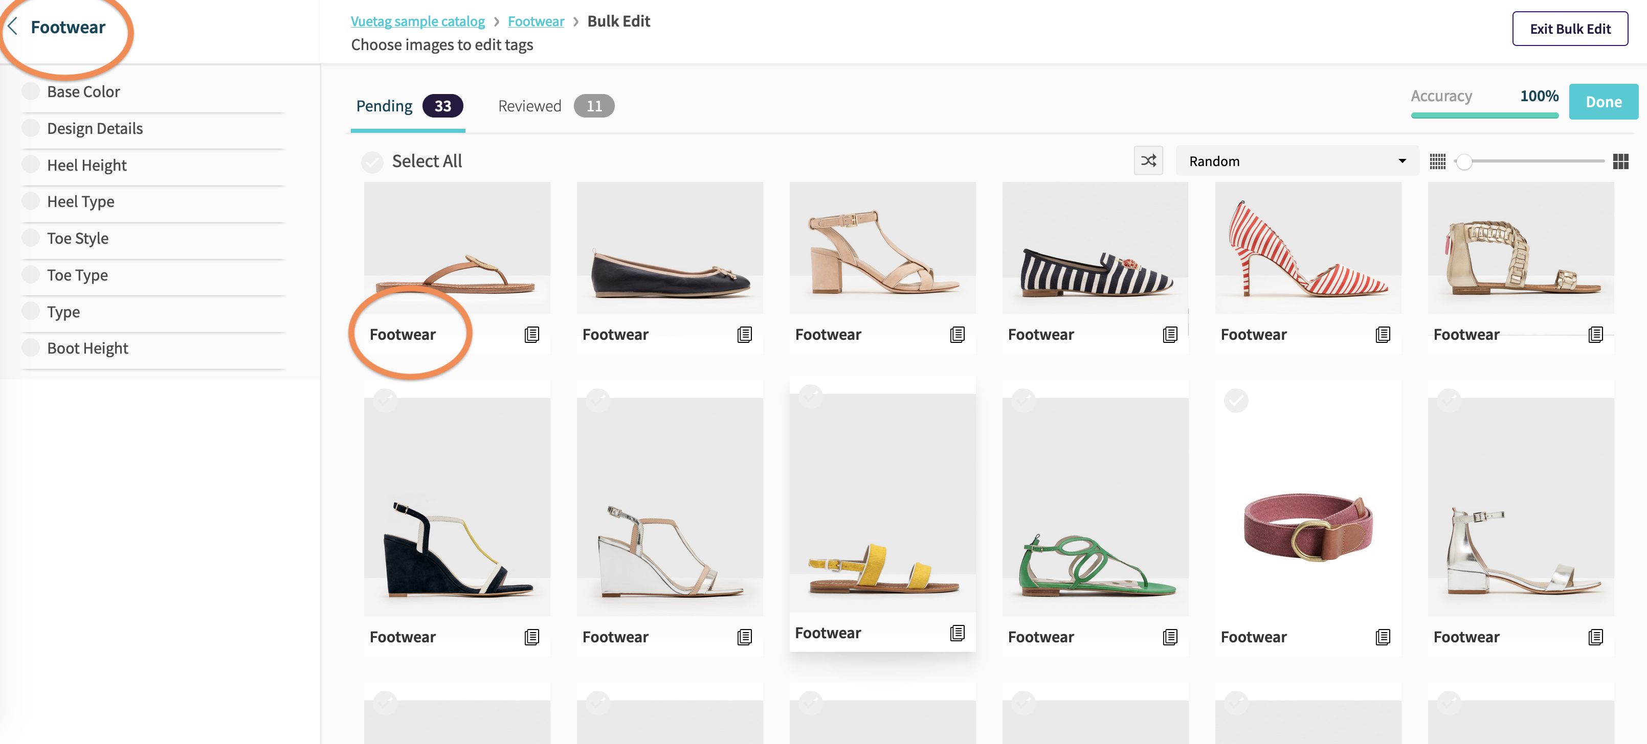Open the Vuetag sample catalog breadcrumb link
1647x744 pixels.
tap(418, 21)
